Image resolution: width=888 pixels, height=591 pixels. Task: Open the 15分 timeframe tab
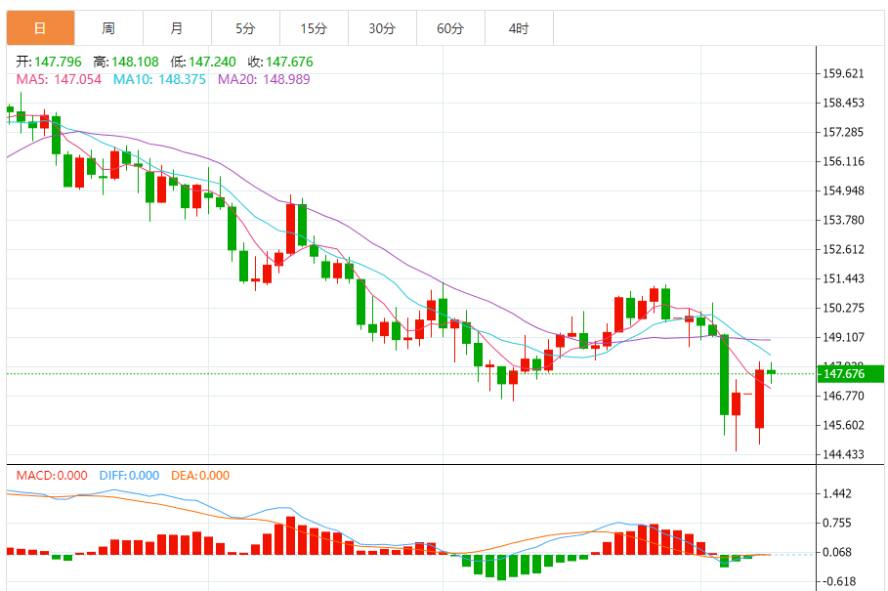(x=314, y=27)
